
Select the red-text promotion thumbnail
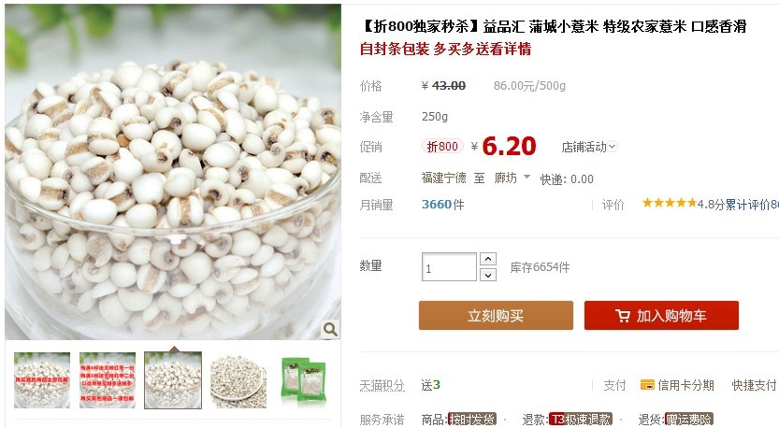pyautogui.click(x=108, y=380)
